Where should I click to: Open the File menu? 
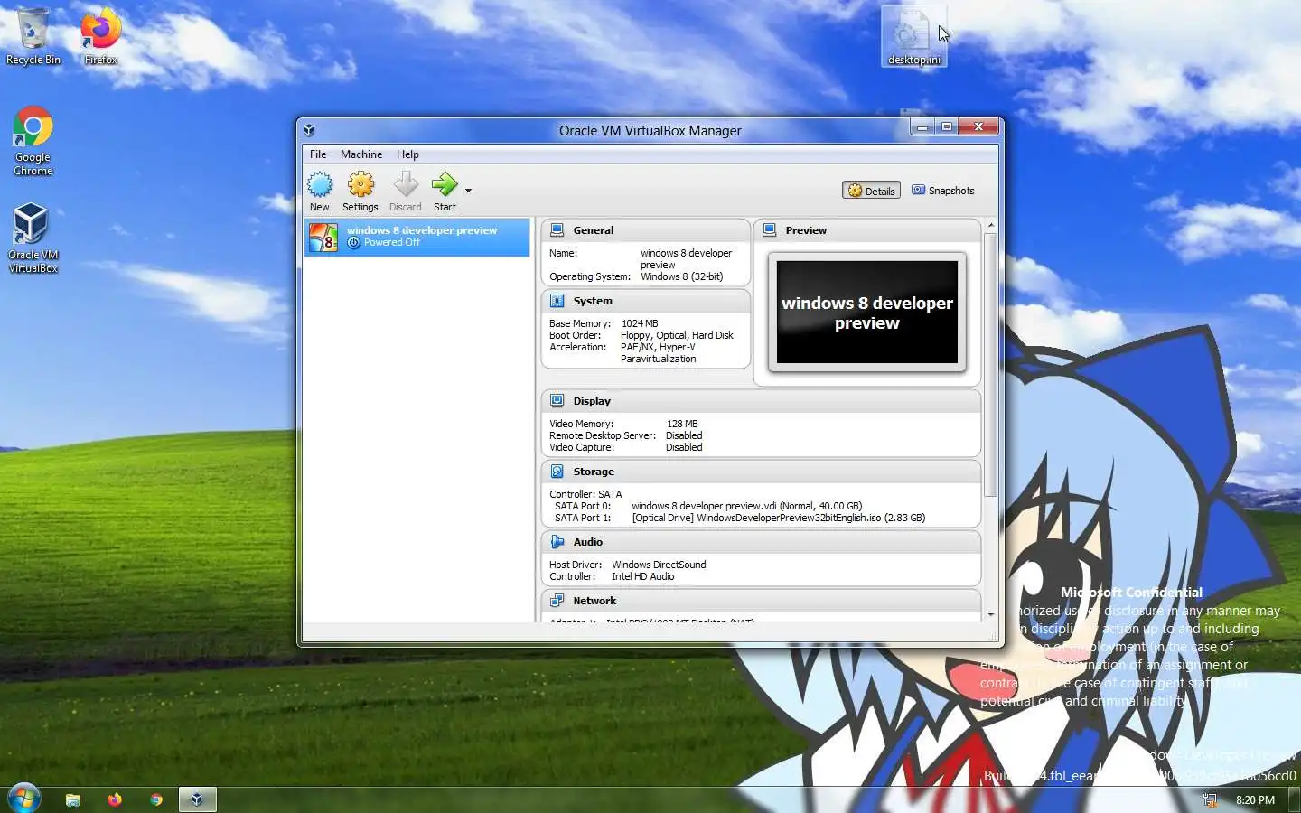[x=318, y=154]
